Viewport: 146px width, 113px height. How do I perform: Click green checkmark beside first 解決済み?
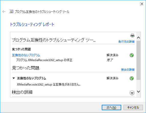[x=132, y=55]
